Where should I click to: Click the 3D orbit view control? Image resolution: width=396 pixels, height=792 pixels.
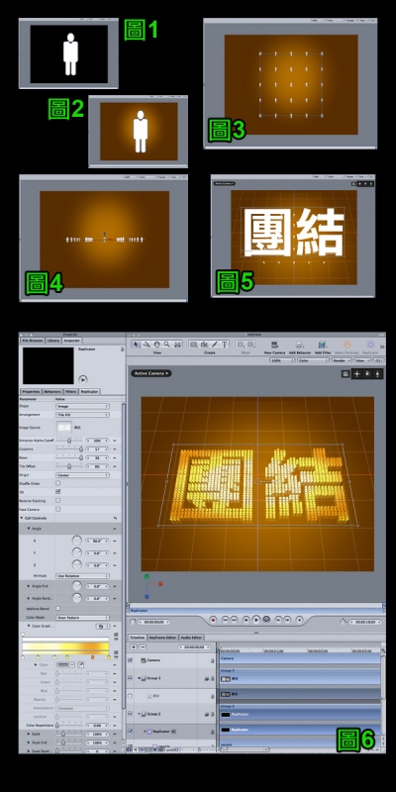point(366,374)
